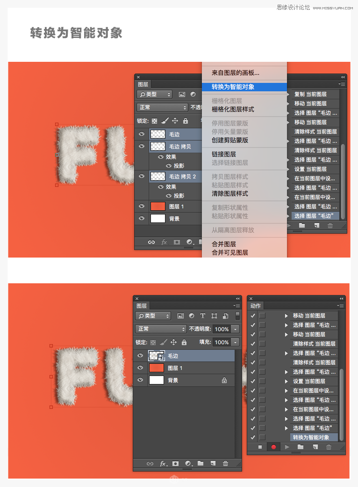The image size is (358, 487).
Task: Click trash icon in upper Actions panel
Action: tap(330, 226)
